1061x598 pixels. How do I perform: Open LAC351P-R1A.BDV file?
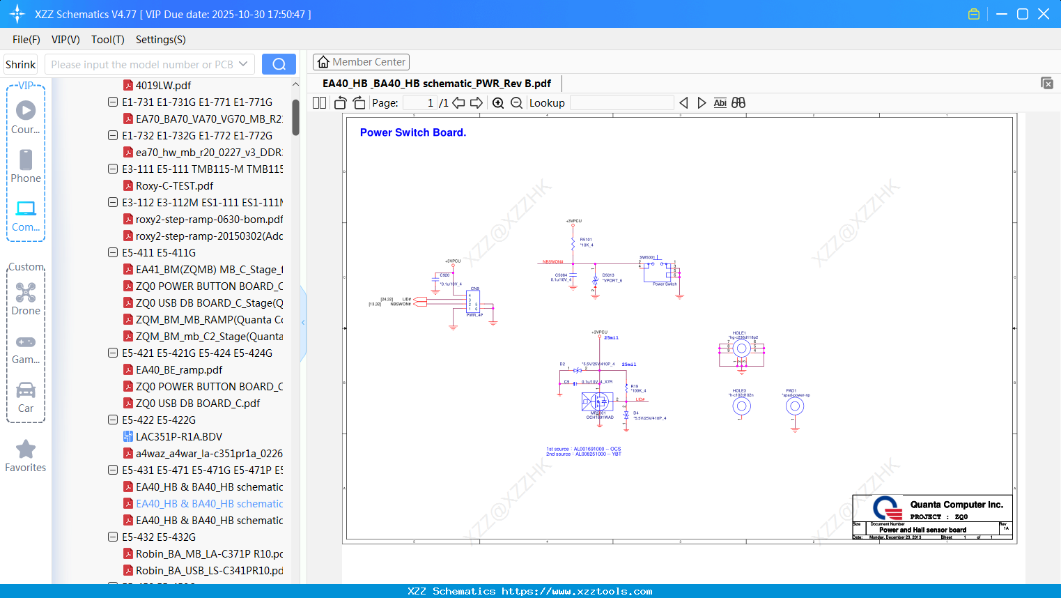[179, 436]
